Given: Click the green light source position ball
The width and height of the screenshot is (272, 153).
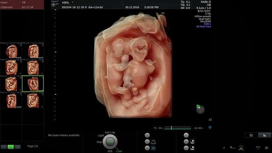Looking at the screenshot, I should click(198, 106).
